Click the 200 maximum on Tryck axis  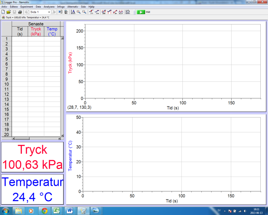(x=79, y=31)
